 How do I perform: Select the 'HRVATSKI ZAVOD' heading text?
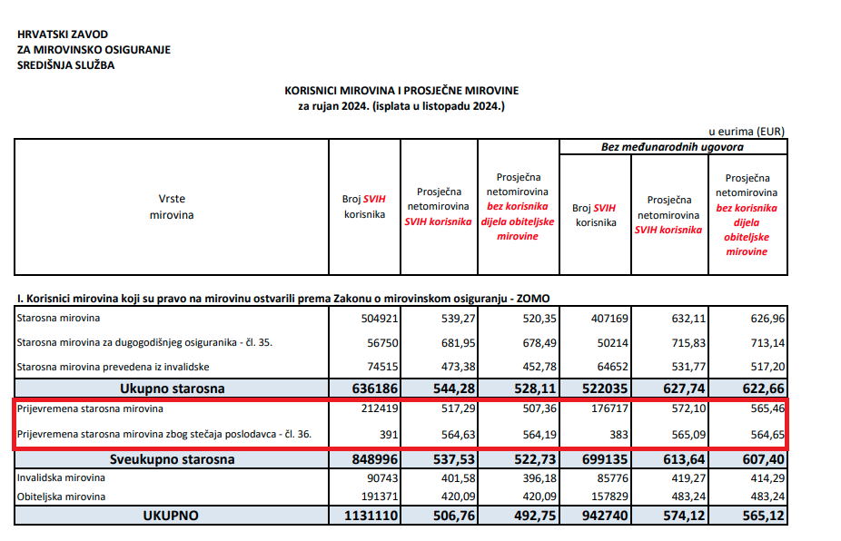63,34
